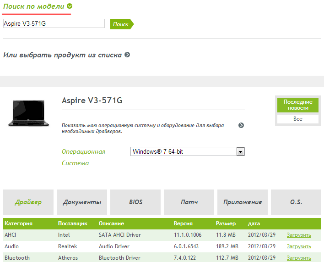Click the Категория column header
Screen dimensions: 324x262
[x=18, y=223]
